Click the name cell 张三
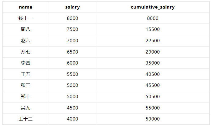The width and height of the screenshot is (212, 126). [x=25, y=85]
